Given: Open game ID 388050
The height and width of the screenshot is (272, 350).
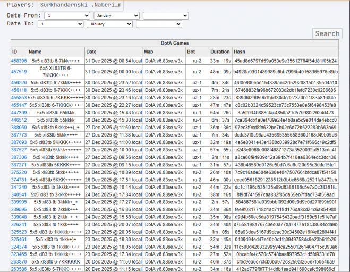Looking at the screenshot, I should point(19,127).
